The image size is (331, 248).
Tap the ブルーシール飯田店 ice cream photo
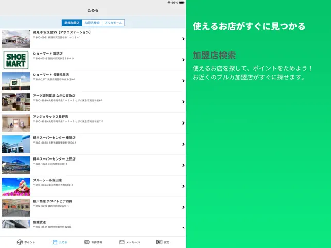tap(16, 187)
